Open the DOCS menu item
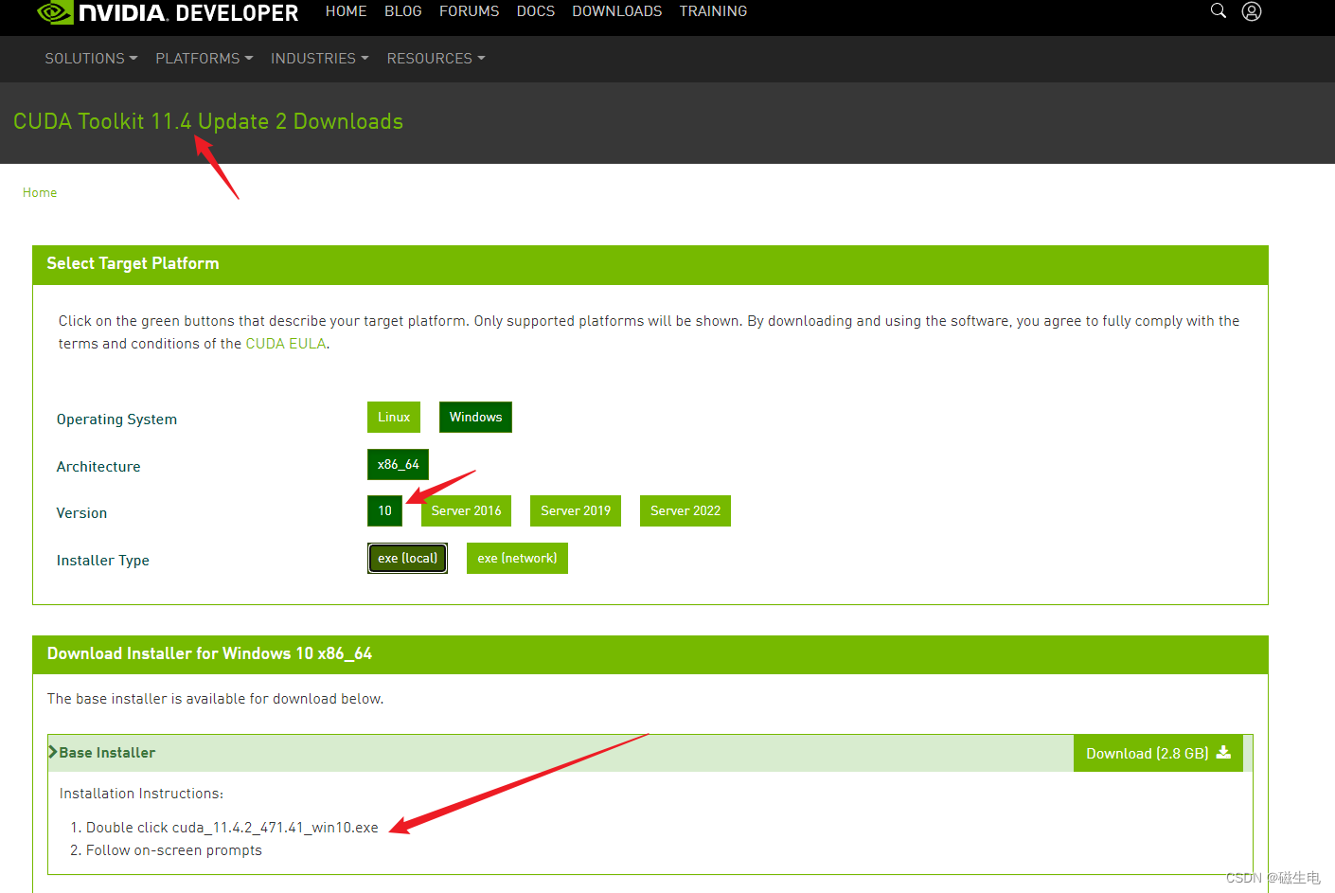Viewport: 1335px width, 893px height. click(536, 11)
